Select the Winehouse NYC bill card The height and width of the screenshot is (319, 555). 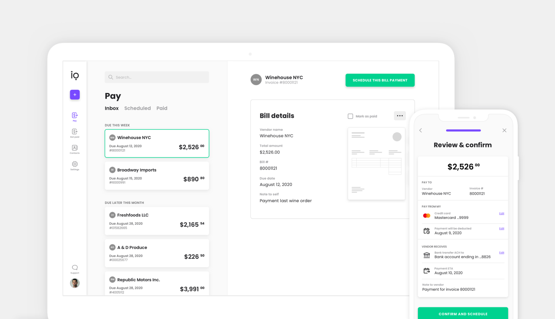coord(157,143)
